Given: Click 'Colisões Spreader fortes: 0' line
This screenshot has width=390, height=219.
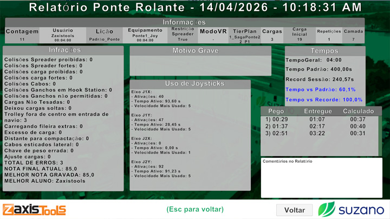Looking at the screenshot, I should point(43,66).
